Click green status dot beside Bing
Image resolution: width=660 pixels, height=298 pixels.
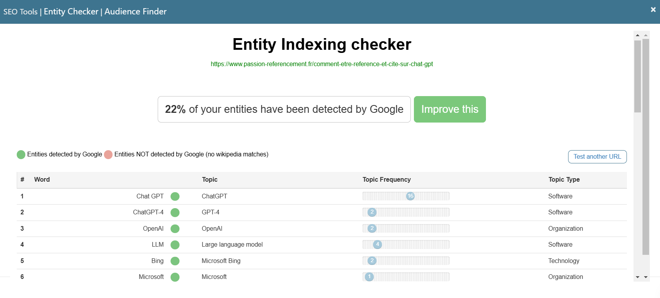click(x=175, y=261)
